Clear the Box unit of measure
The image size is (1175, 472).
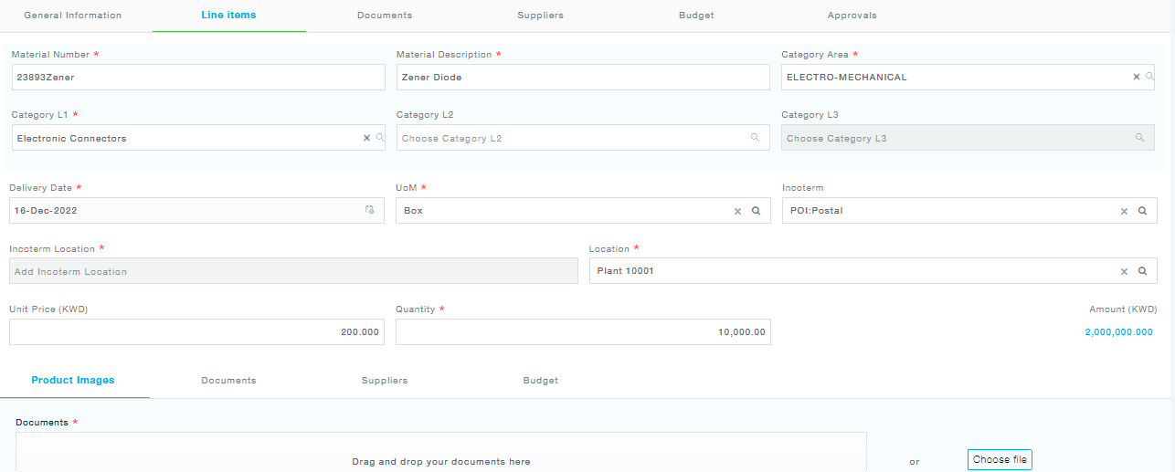point(738,211)
